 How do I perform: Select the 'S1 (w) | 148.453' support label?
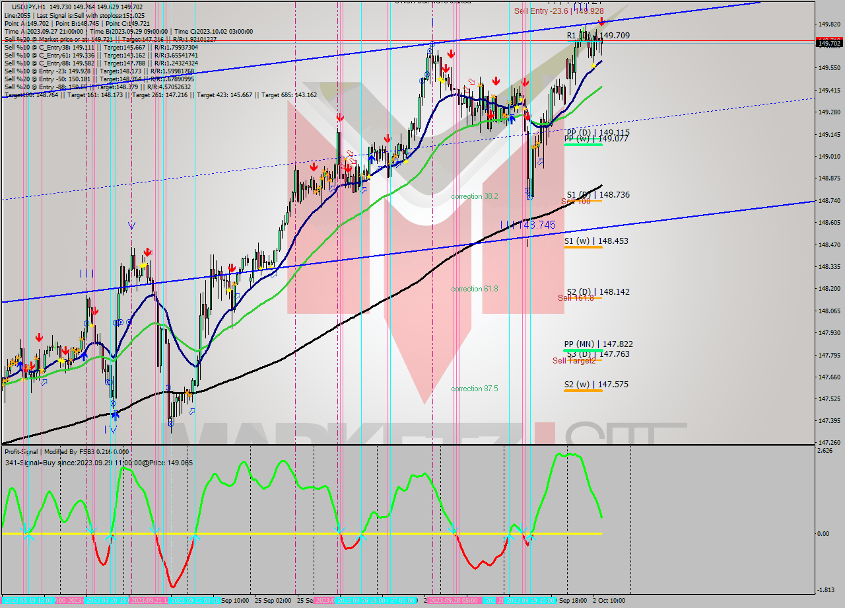click(596, 241)
